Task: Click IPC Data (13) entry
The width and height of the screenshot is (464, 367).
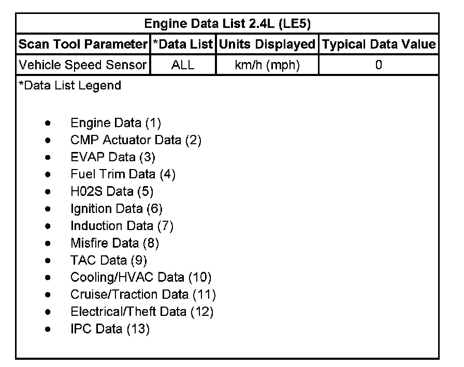Action: click(110, 329)
